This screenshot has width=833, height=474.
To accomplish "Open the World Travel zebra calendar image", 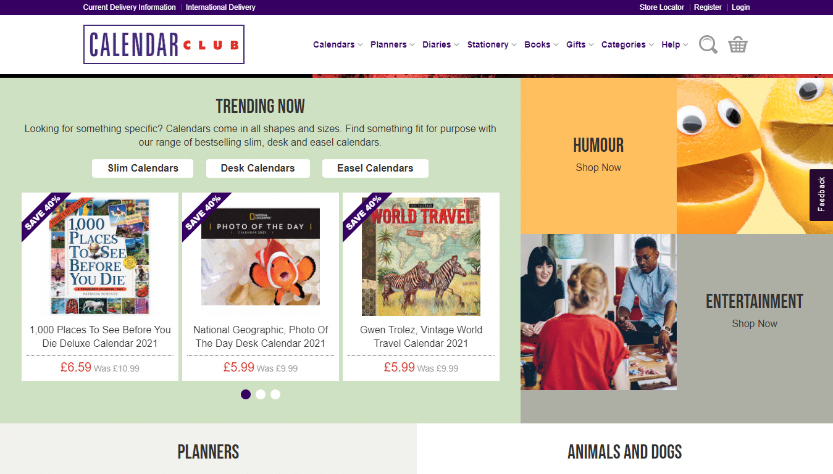I will (x=421, y=257).
